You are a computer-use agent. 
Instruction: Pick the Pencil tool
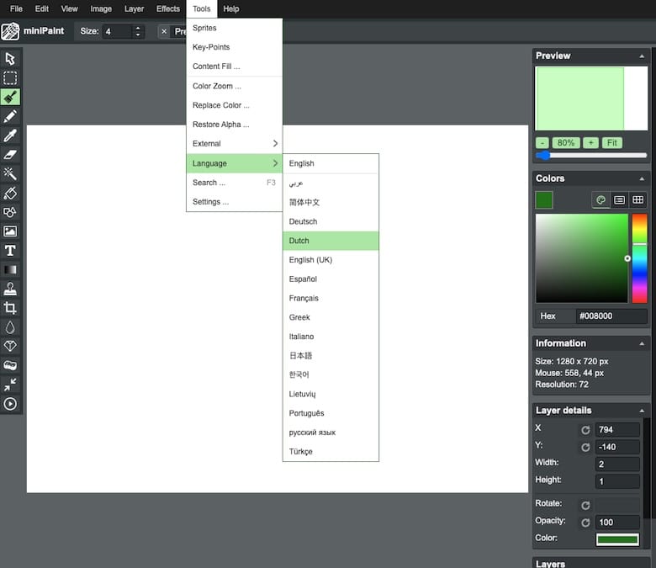click(10, 116)
